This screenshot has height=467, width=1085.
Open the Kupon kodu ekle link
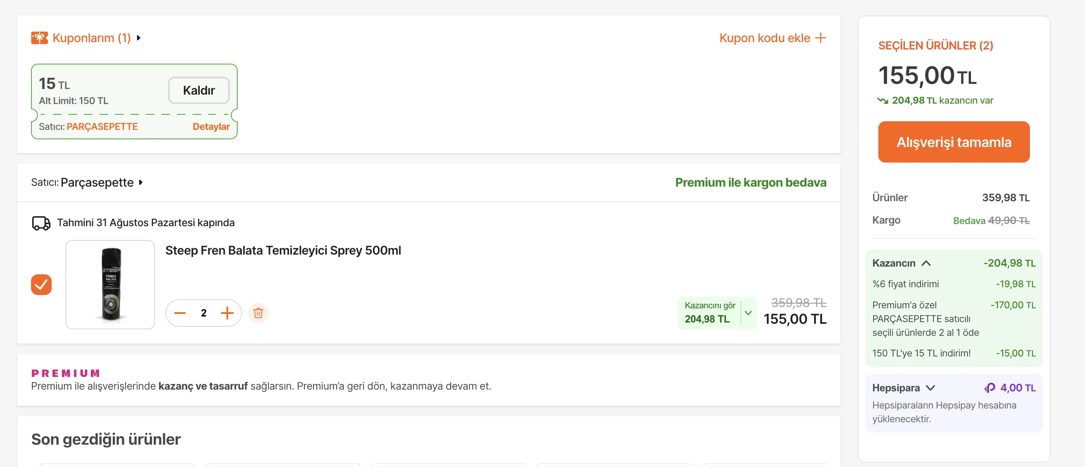click(x=765, y=38)
